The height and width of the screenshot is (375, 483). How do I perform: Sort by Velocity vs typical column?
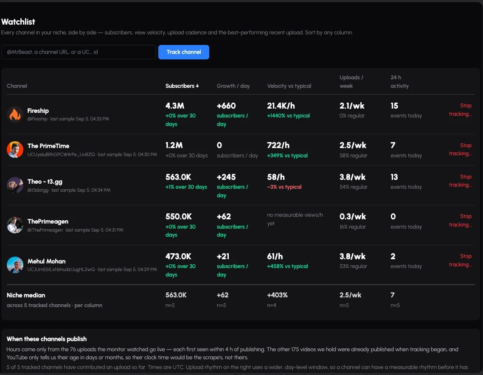pos(289,86)
